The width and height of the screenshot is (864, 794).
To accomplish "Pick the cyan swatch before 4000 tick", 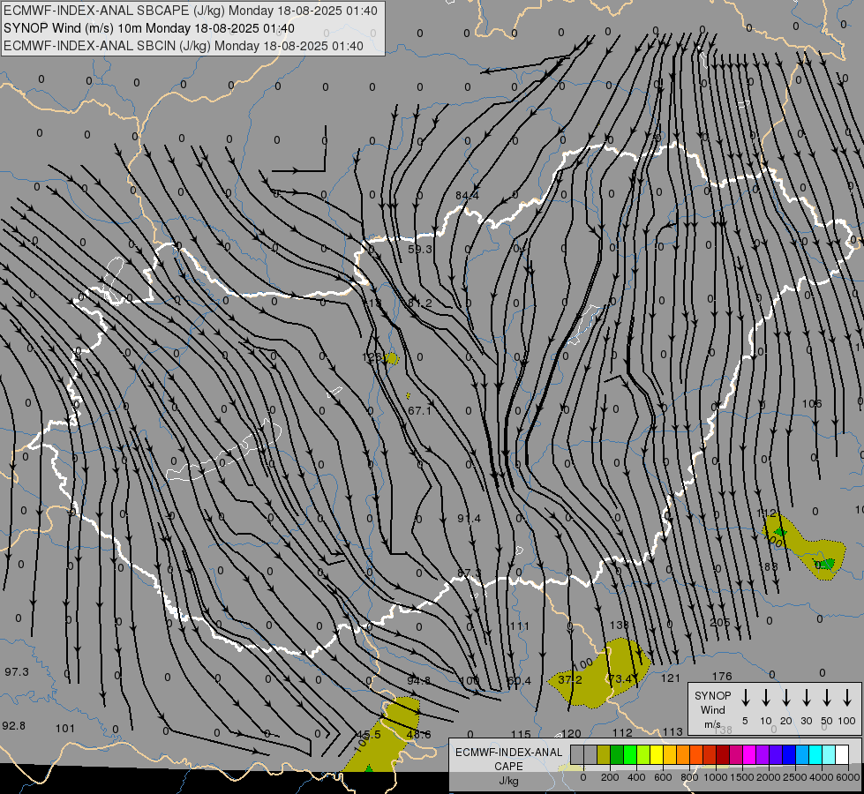I will [815, 754].
